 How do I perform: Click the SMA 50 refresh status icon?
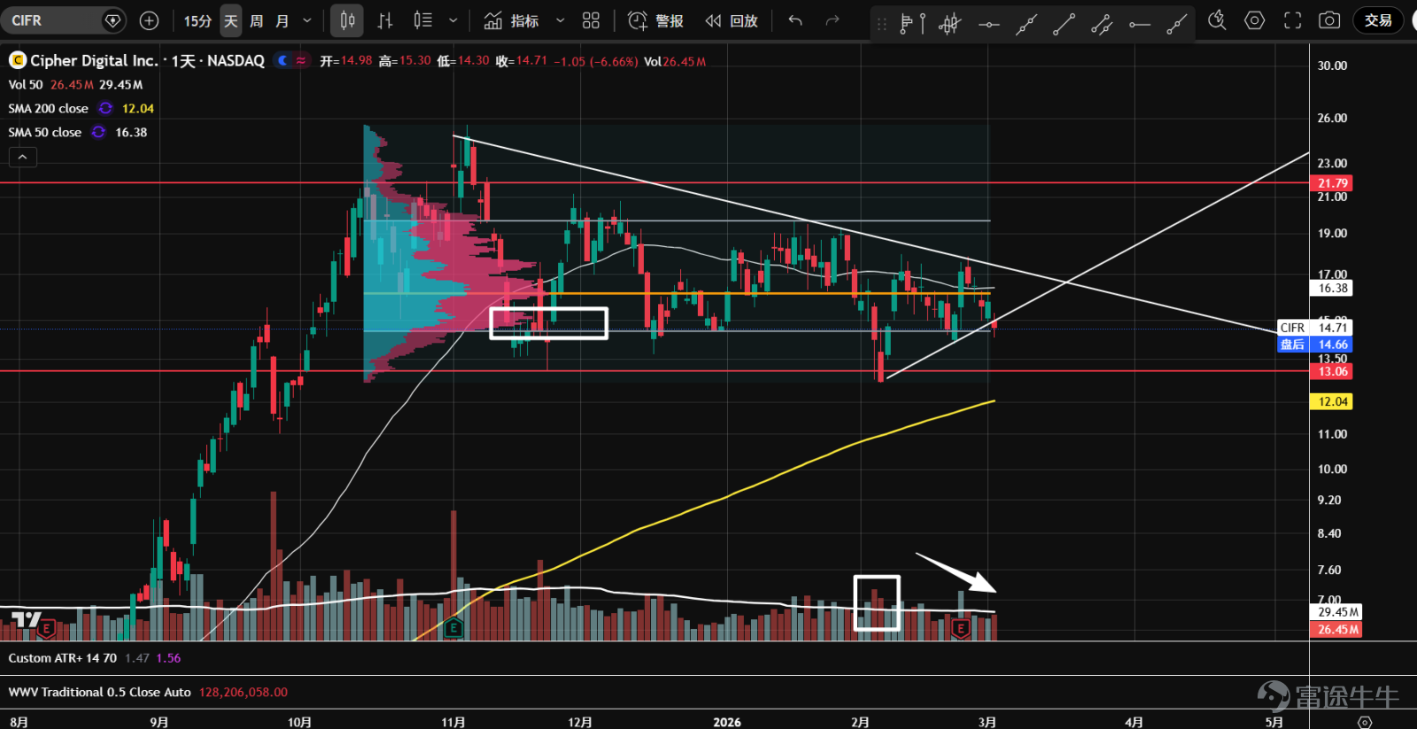[x=98, y=132]
